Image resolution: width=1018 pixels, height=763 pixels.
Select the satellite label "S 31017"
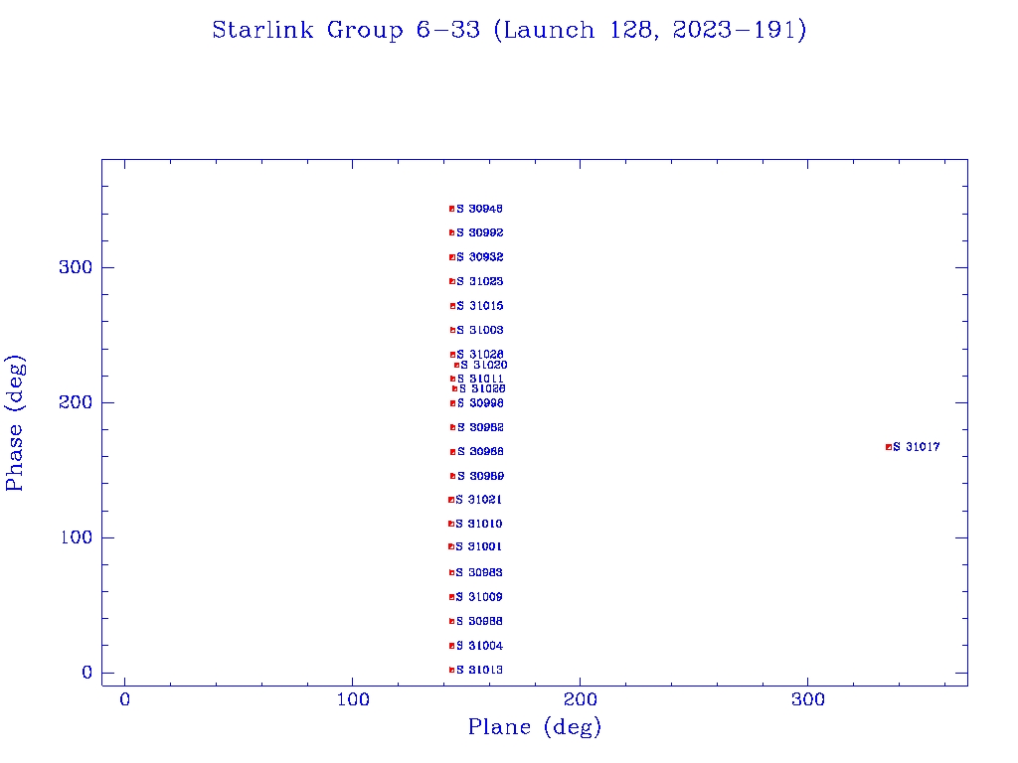pos(916,447)
